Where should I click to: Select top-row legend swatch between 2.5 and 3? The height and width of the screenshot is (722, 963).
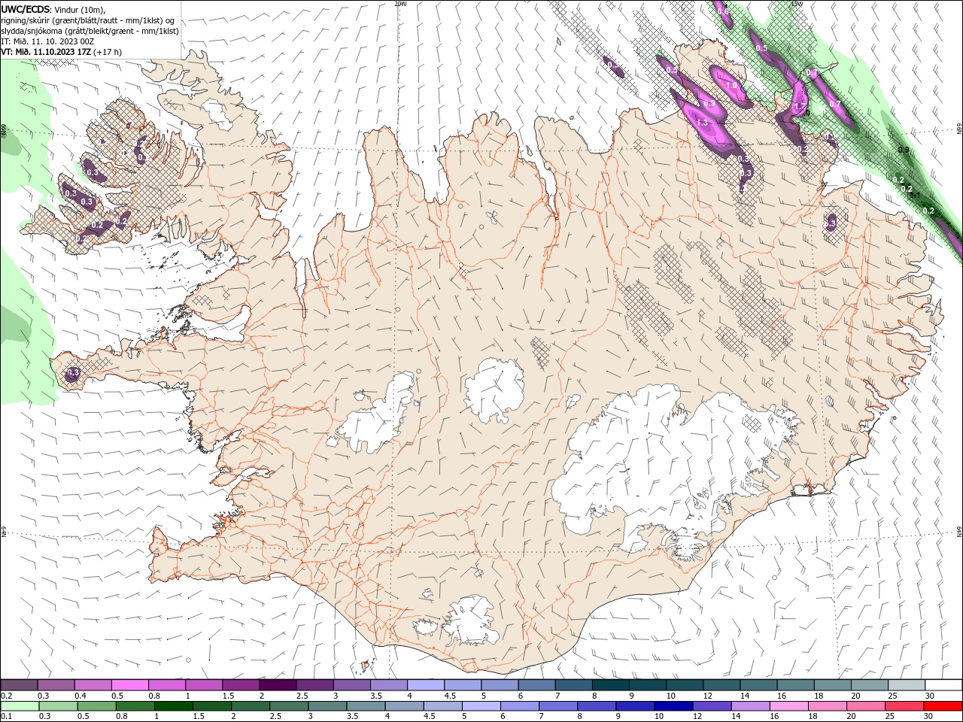coord(315,685)
